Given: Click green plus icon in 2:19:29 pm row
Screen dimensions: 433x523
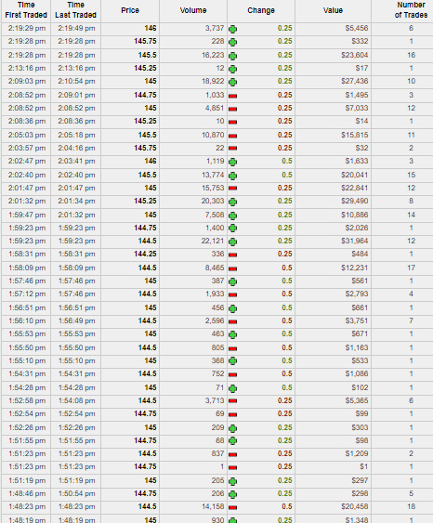Looking at the screenshot, I should [233, 29].
